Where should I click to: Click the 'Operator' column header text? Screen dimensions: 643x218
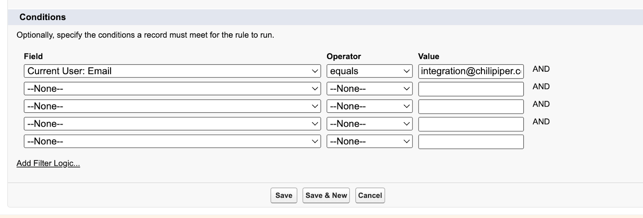coord(344,57)
